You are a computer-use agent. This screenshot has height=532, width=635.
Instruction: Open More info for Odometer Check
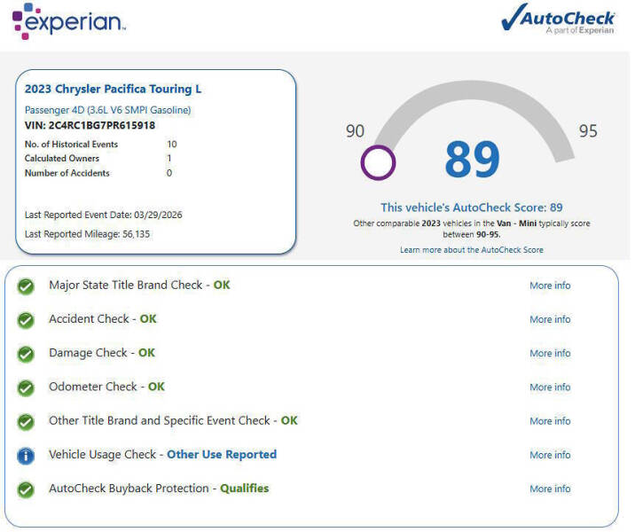pyautogui.click(x=550, y=387)
